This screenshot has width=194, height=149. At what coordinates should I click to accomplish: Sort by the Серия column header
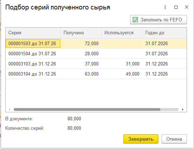pos(33,33)
